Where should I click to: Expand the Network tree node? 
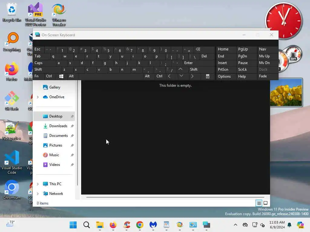pyautogui.click(x=38, y=194)
